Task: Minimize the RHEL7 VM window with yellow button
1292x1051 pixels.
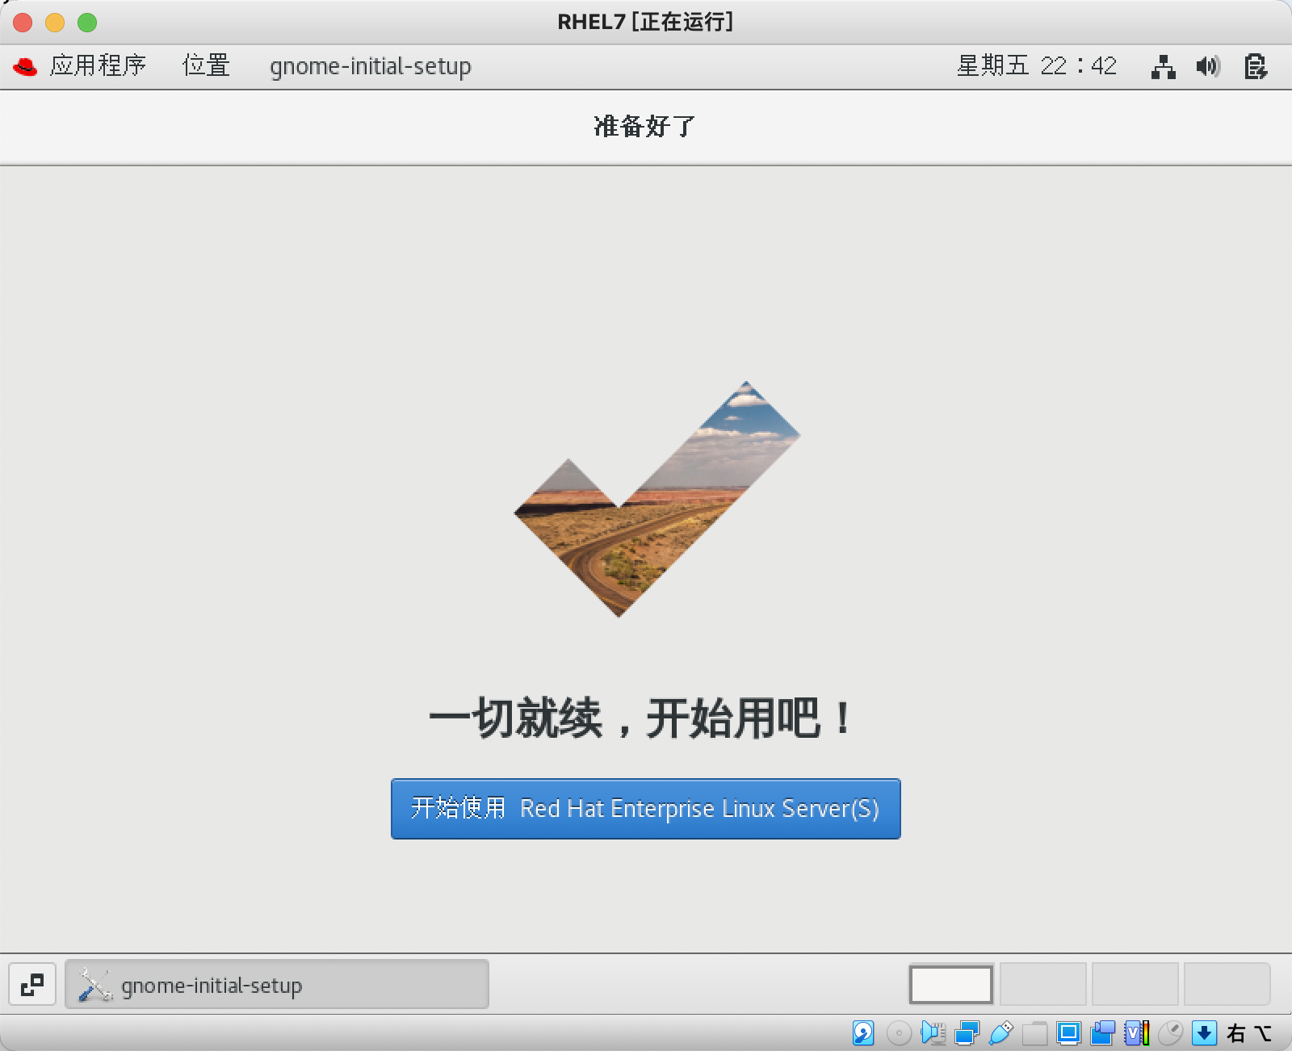Action: coord(55,23)
